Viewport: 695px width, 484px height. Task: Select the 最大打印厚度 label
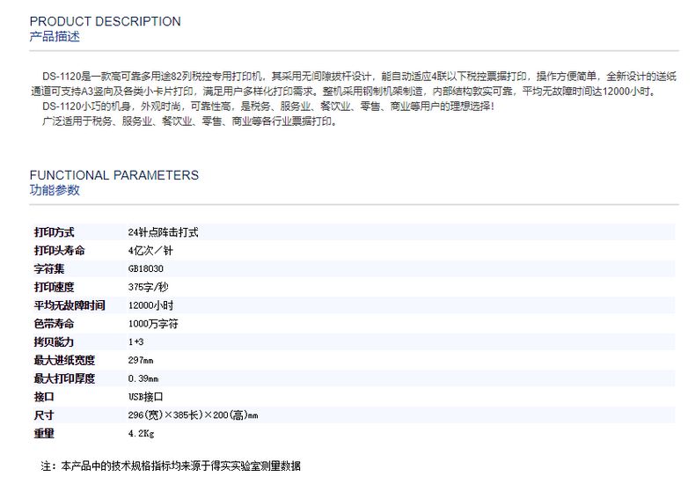tap(64, 378)
